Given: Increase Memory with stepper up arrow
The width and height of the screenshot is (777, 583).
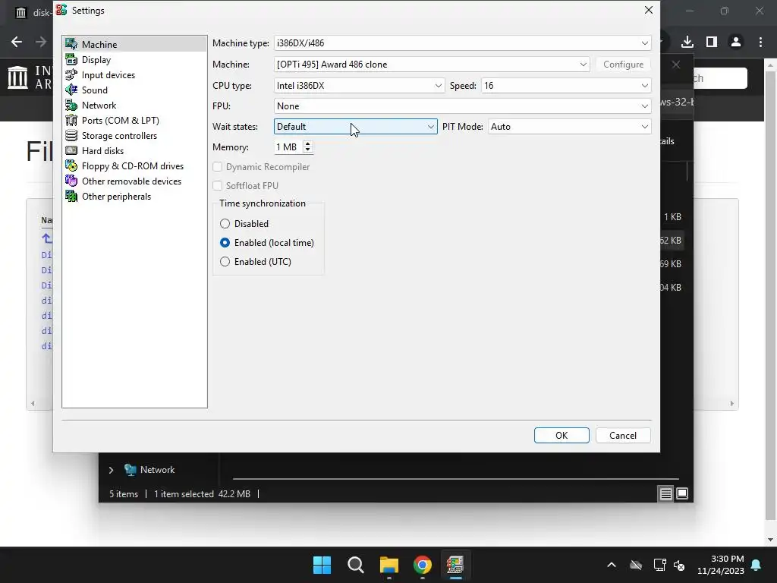Looking at the screenshot, I should (x=308, y=143).
